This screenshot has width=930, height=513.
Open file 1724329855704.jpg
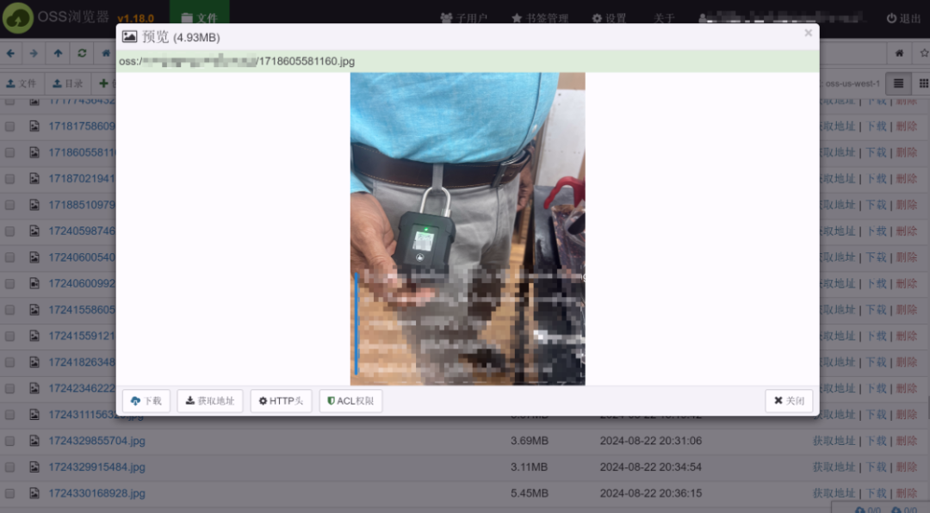point(96,441)
